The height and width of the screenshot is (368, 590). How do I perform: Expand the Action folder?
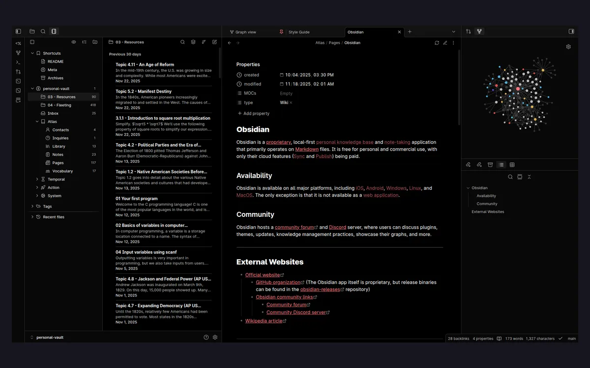(37, 187)
